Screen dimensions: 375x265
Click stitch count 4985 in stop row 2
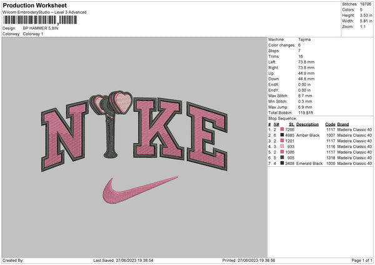pyautogui.click(x=289, y=136)
